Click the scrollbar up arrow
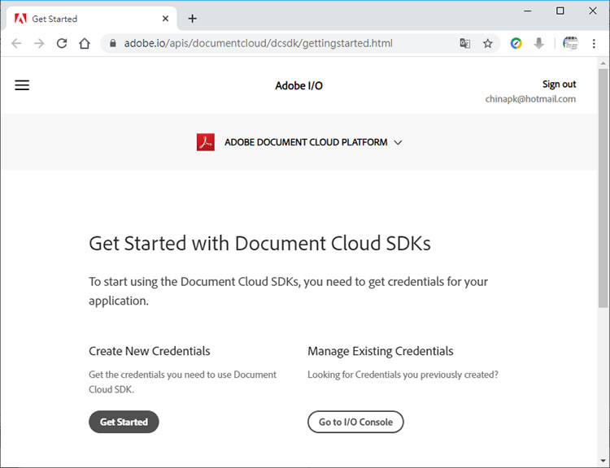Image resolution: width=610 pixels, height=468 pixels. (603, 63)
